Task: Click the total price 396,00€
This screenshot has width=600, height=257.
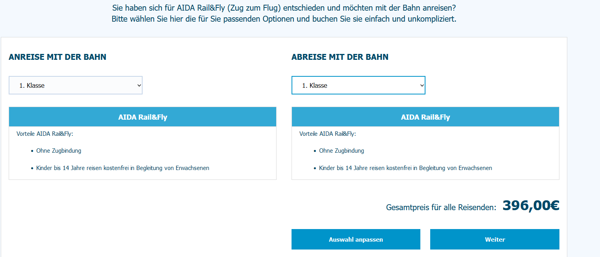Action: [x=531, y=205]
